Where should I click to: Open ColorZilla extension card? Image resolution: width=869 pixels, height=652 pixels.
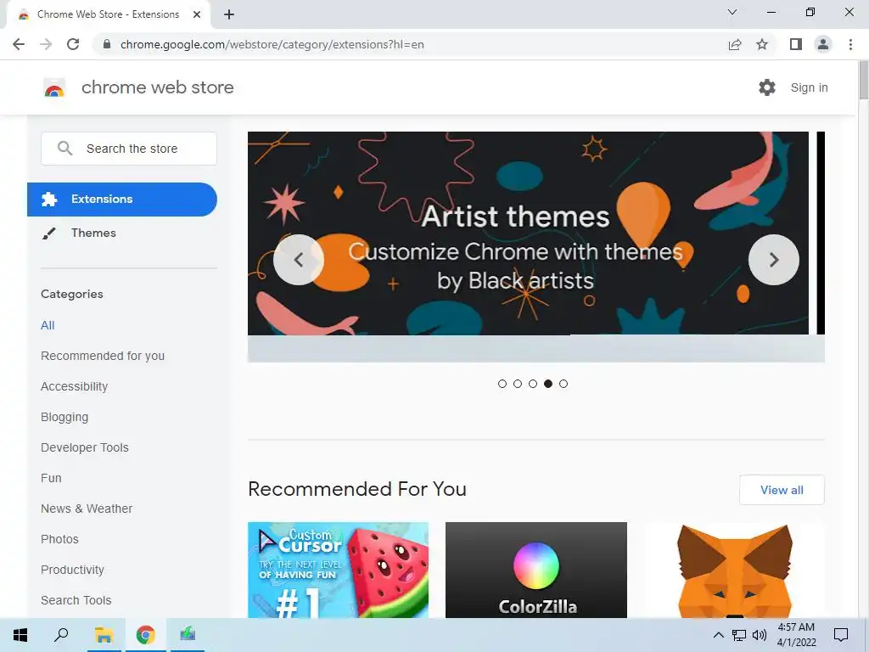point(536,570)
